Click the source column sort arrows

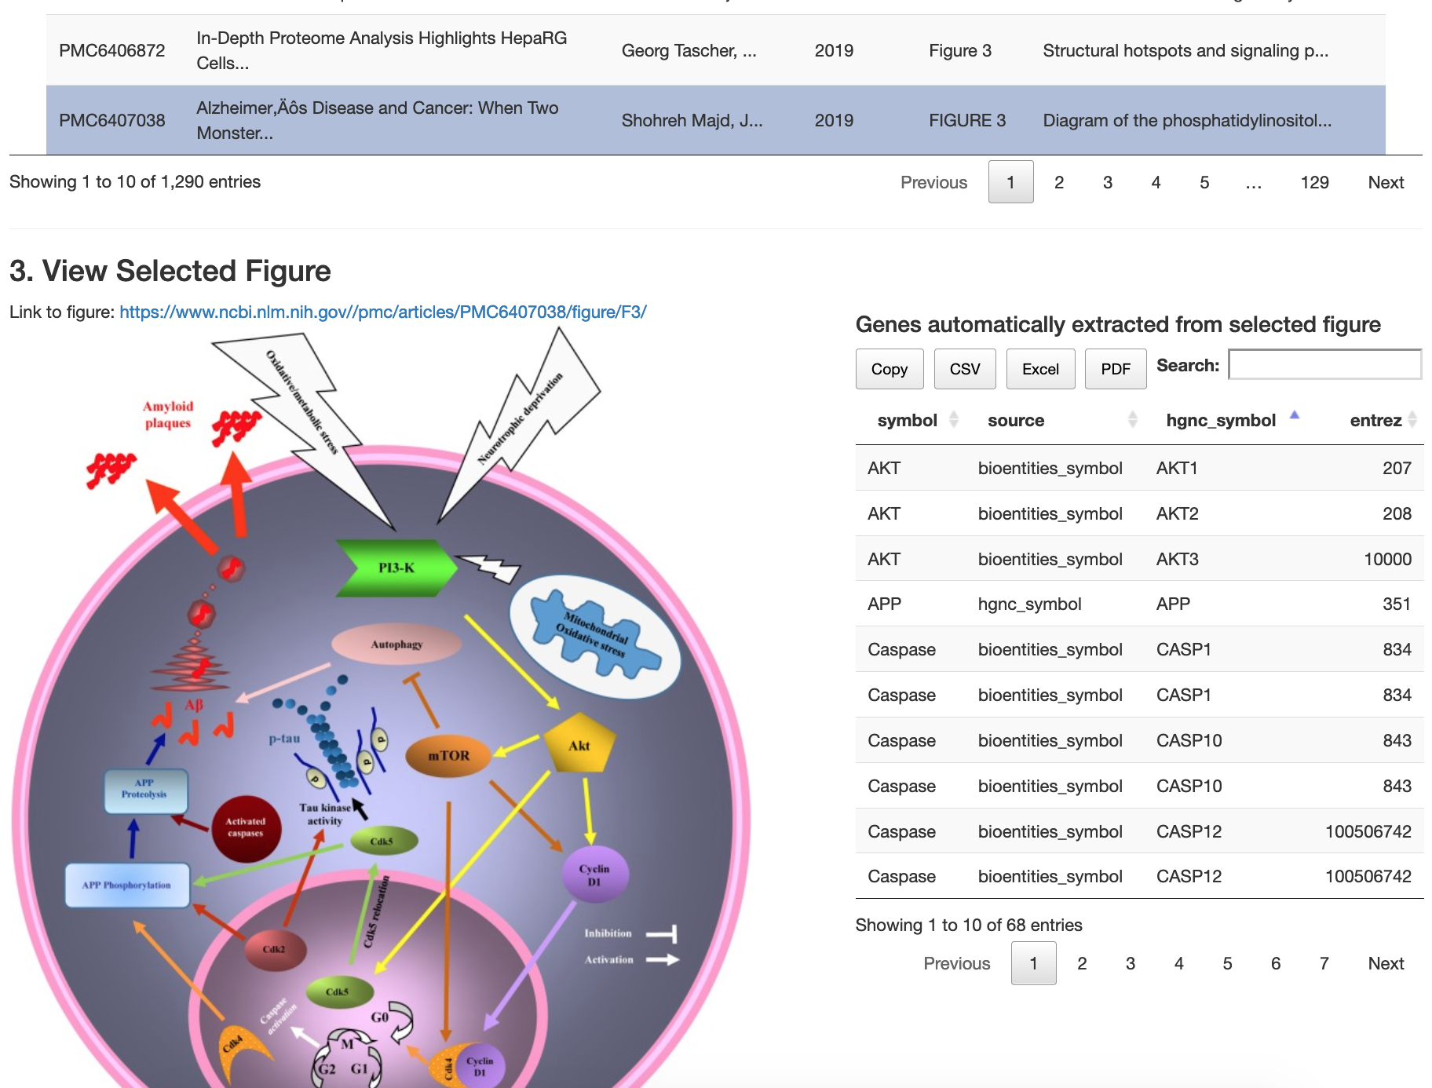tap(1132, 420)
